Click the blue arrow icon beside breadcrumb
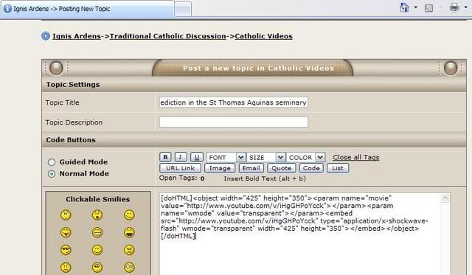 (x=46, y=36)
